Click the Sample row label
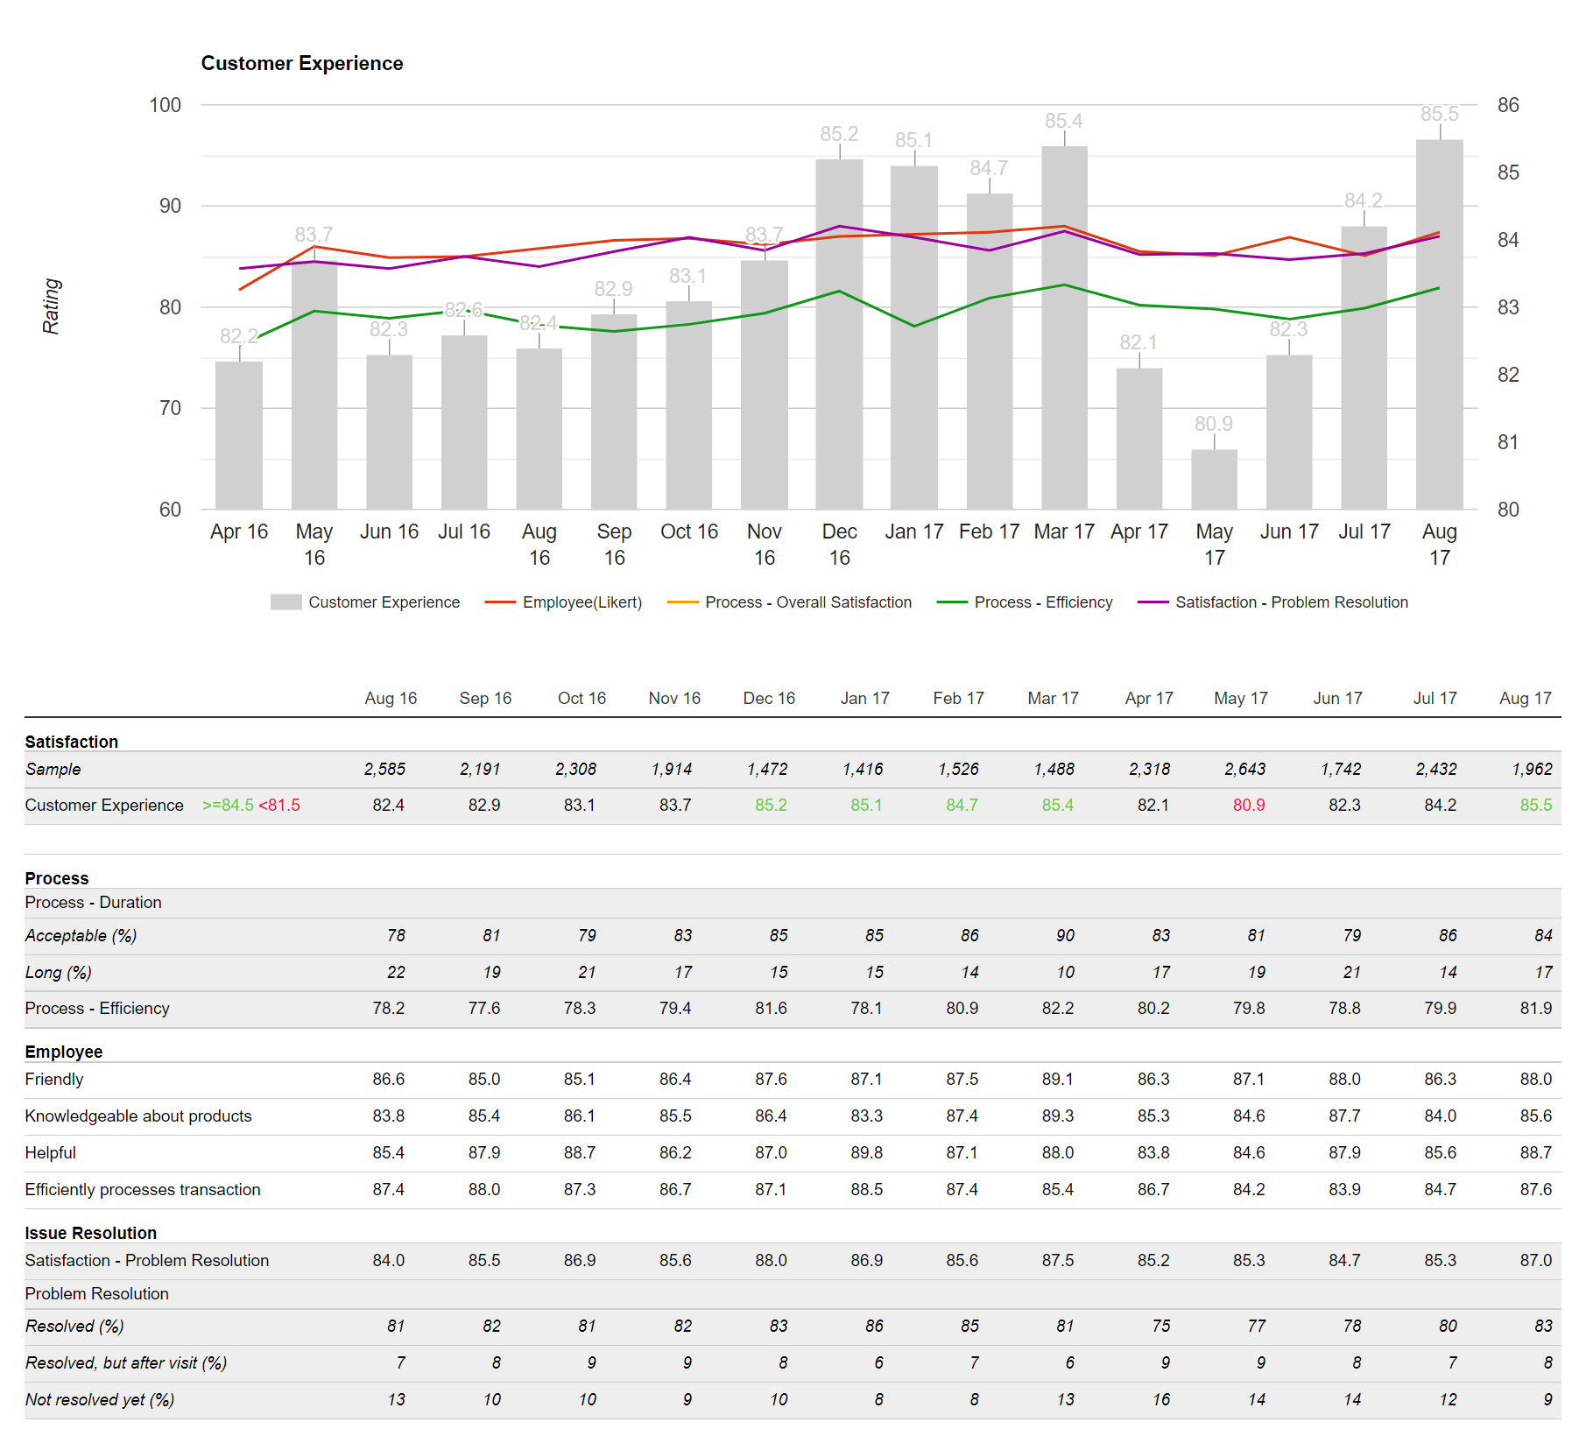The image size is (1572, 1443). 53,769
